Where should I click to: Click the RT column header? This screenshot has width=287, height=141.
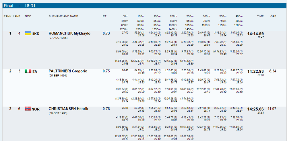click(x=104, y=16)
